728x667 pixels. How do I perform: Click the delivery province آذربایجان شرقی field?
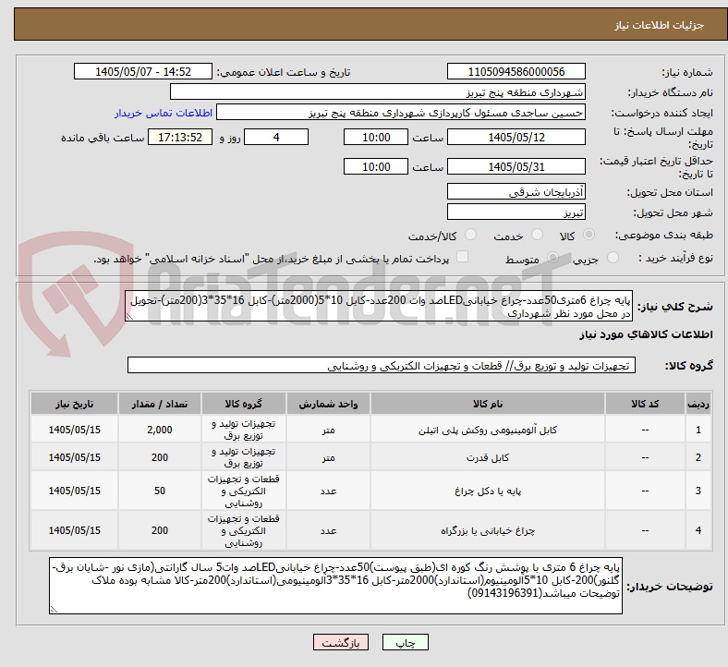point(516,192)
